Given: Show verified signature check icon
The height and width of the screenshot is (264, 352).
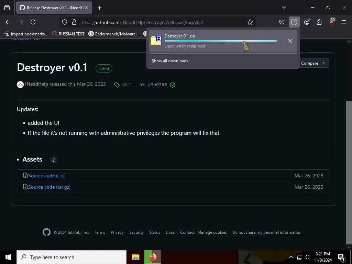Looking at the screenshot, I should coord(173,85).
